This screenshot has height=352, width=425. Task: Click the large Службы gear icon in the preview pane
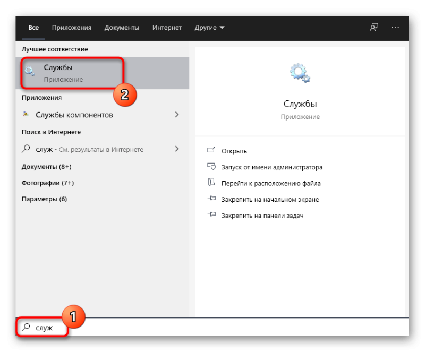300,73
